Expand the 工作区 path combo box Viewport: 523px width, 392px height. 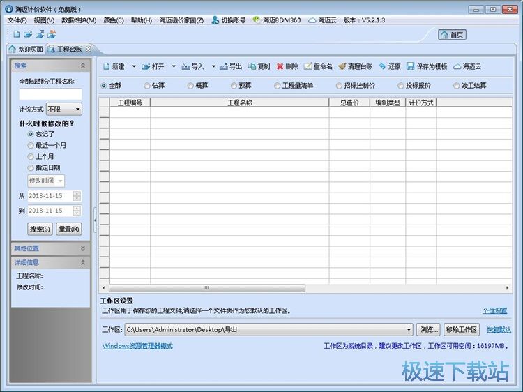tap(408, 330)
